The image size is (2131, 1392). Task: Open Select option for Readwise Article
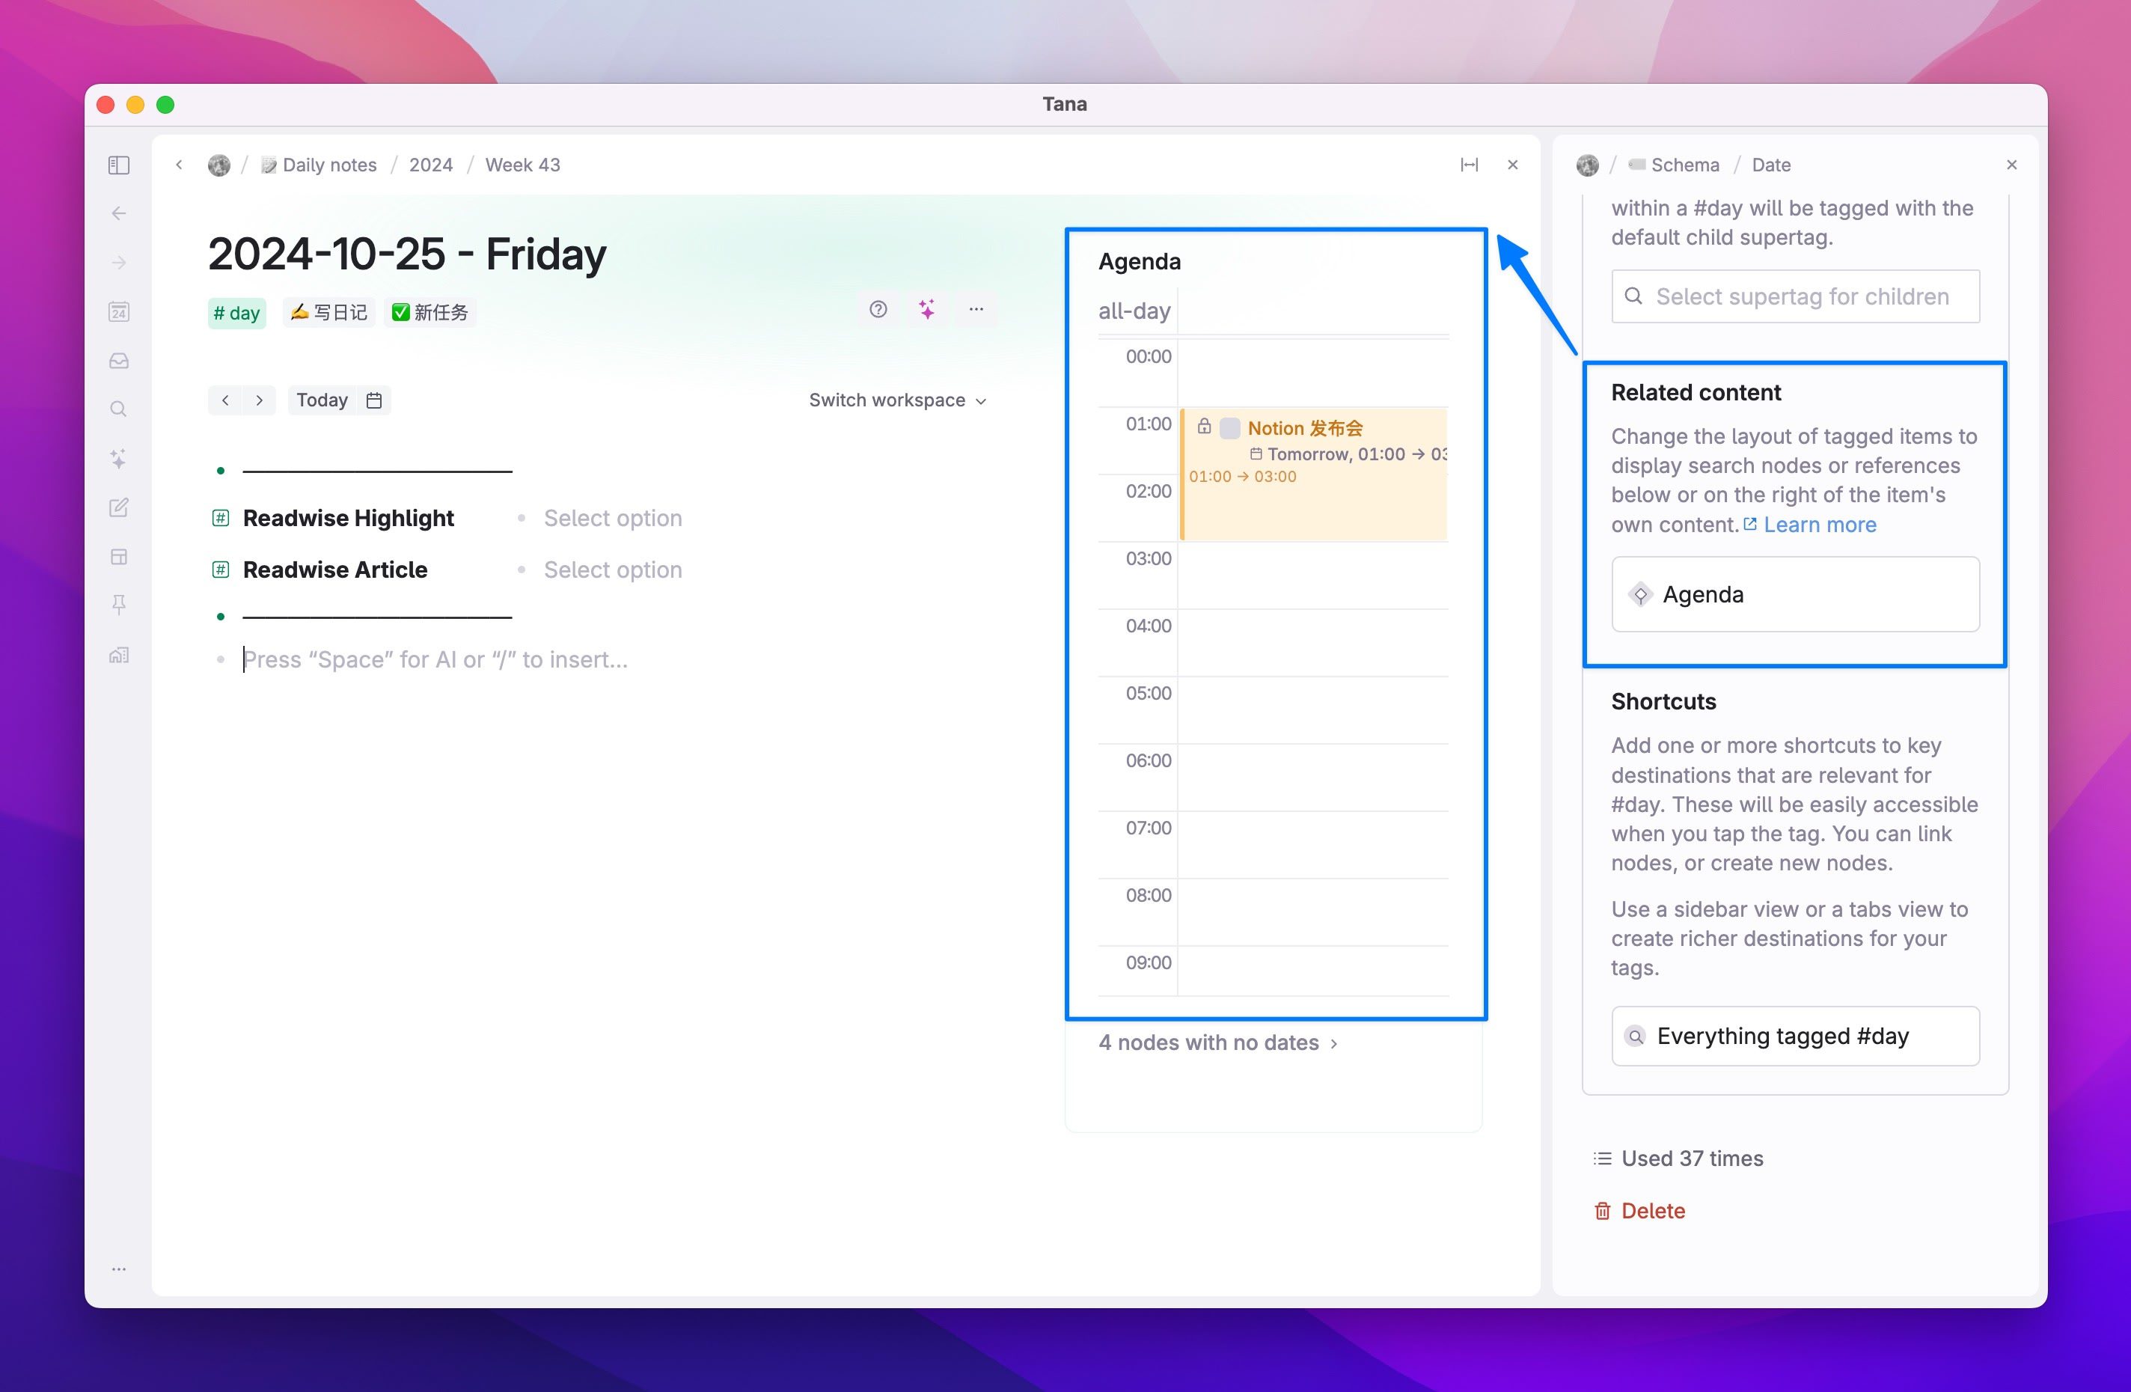pos(613,570)
